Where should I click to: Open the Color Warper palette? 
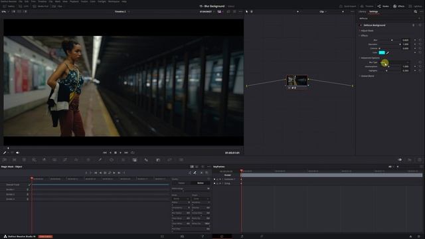pos(76,160)
